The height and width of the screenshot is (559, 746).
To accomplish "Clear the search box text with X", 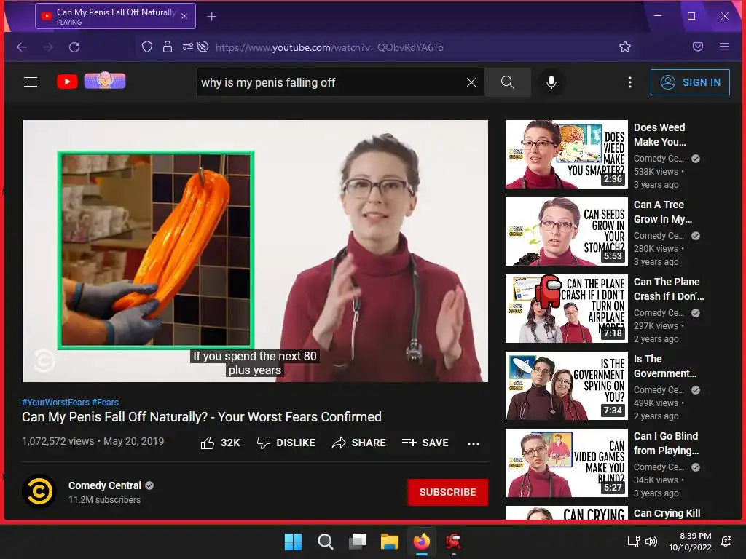I will tap(471, 82).
